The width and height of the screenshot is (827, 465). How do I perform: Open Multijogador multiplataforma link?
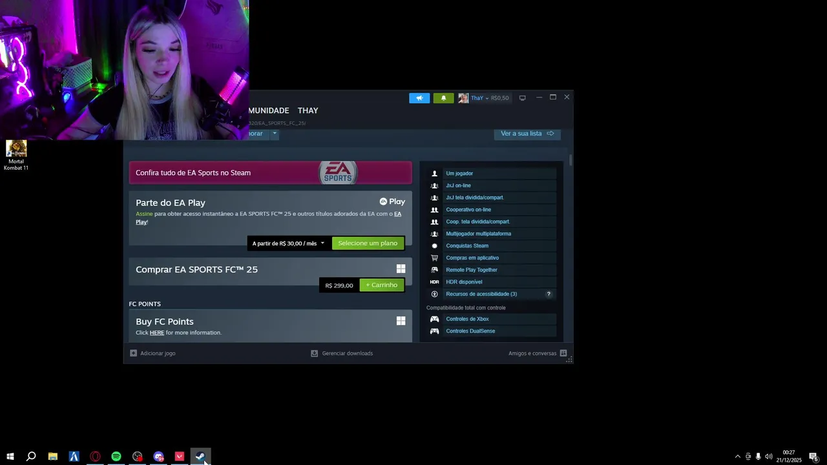coord(478,234)
